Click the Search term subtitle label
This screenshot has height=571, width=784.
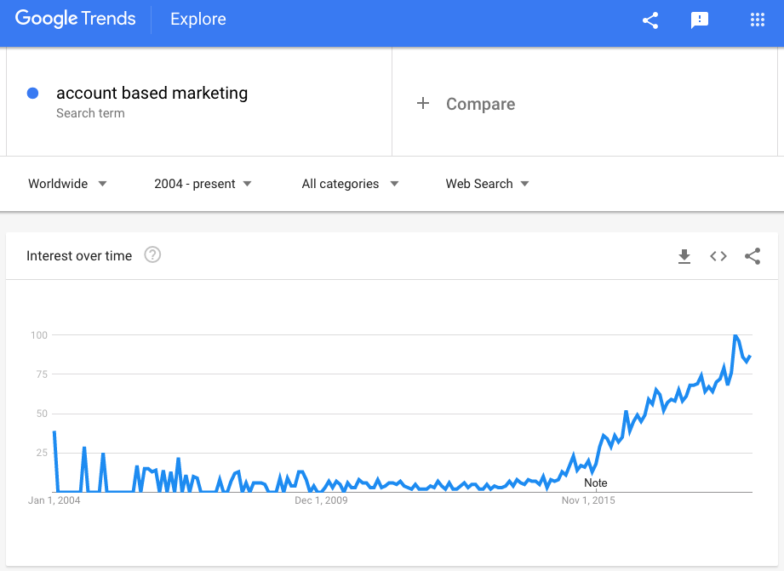pos(90,113)
